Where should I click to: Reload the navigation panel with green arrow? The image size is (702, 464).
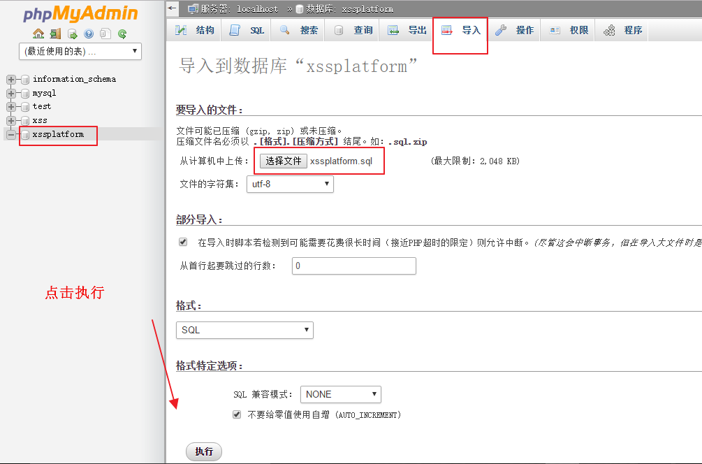(x=122, y=34)
